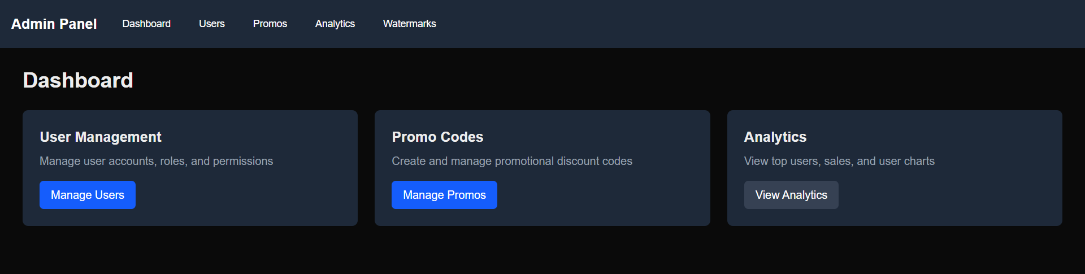Click the Analytics card heading
Image resolution: width=1085 pixels, height=274 pixels.
point(775,137)
